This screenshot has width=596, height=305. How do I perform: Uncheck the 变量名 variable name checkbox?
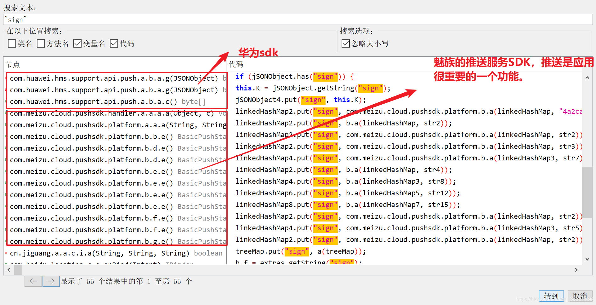[77, 43]
